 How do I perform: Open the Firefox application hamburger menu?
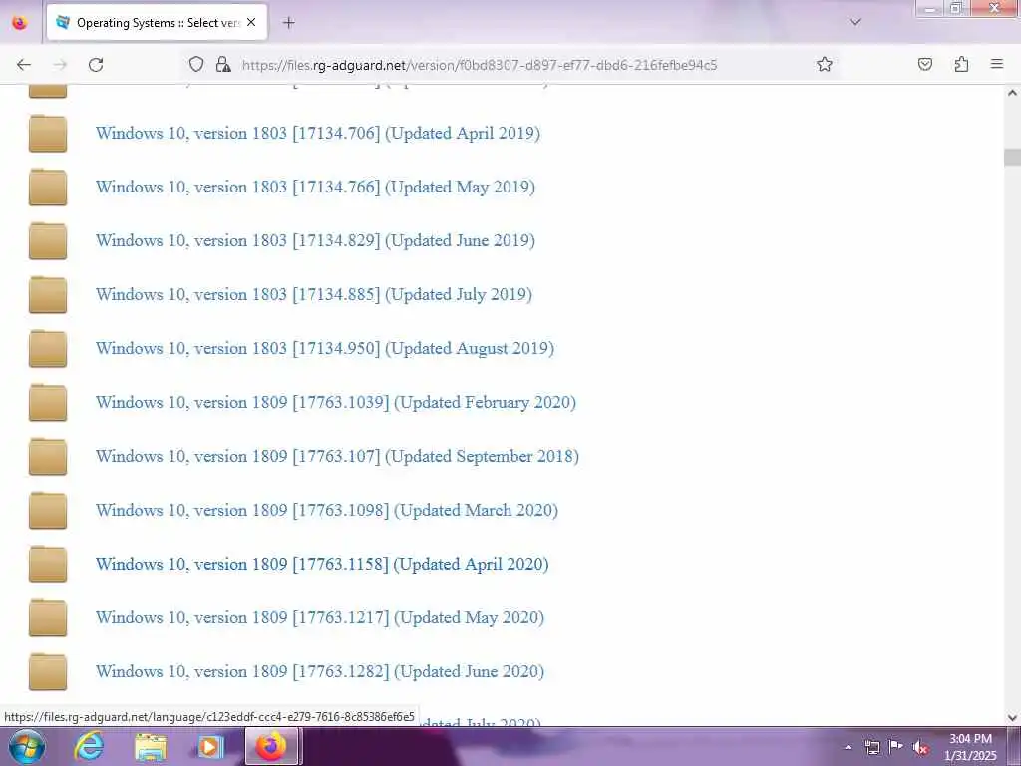point(996,64)
